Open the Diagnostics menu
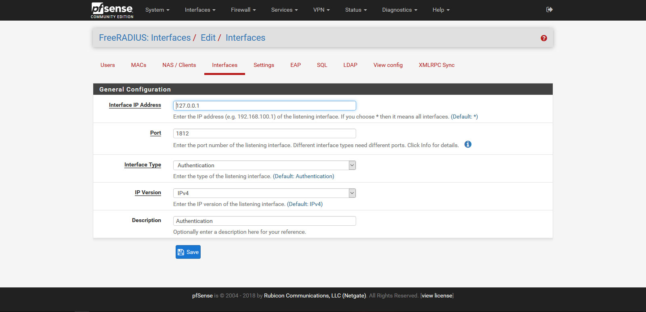 [x=400, y=10]
